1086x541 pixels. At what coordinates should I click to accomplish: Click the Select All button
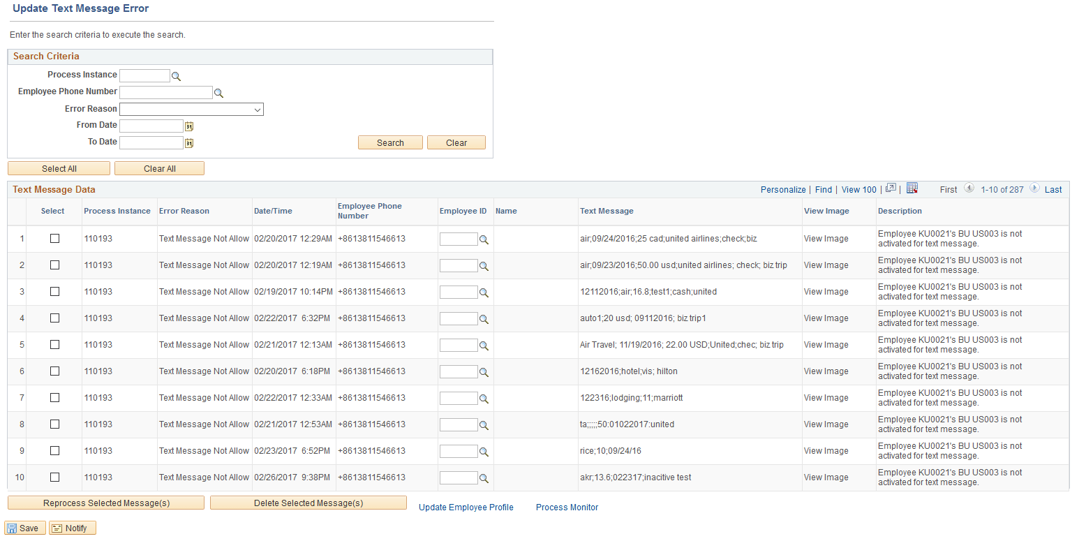59,168
